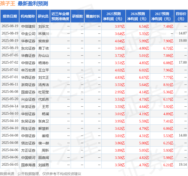The width and height of the screenshot is (188, 176).
Task: Click the 机构简称 column header
Action: click(x=28, y=16)
